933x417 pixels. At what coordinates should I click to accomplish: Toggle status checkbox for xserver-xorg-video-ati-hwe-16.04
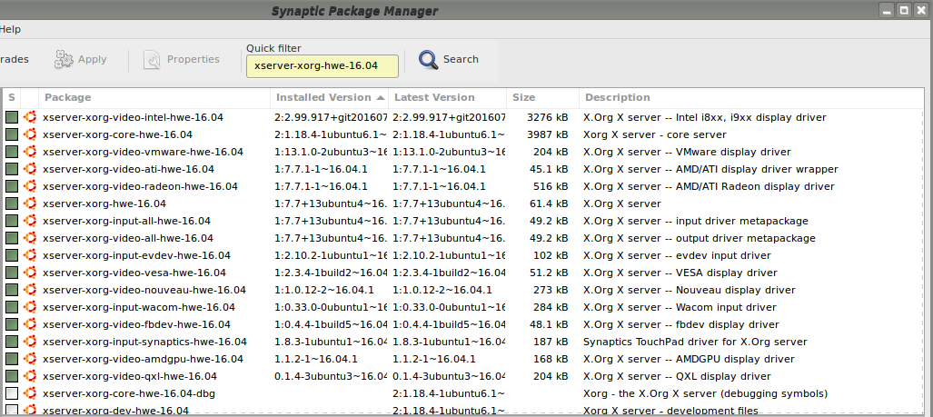tap(12, 169)
